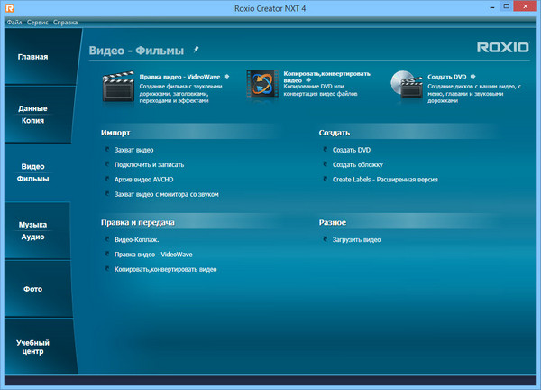Select Загрузить видео under Разное
This screenshot has width=541, height=390.
tap(356, 240)
